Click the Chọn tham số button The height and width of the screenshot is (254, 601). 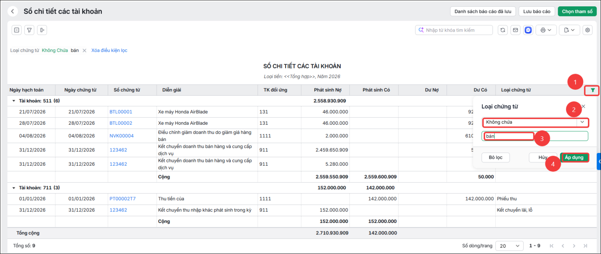click(x=577, y=11)
